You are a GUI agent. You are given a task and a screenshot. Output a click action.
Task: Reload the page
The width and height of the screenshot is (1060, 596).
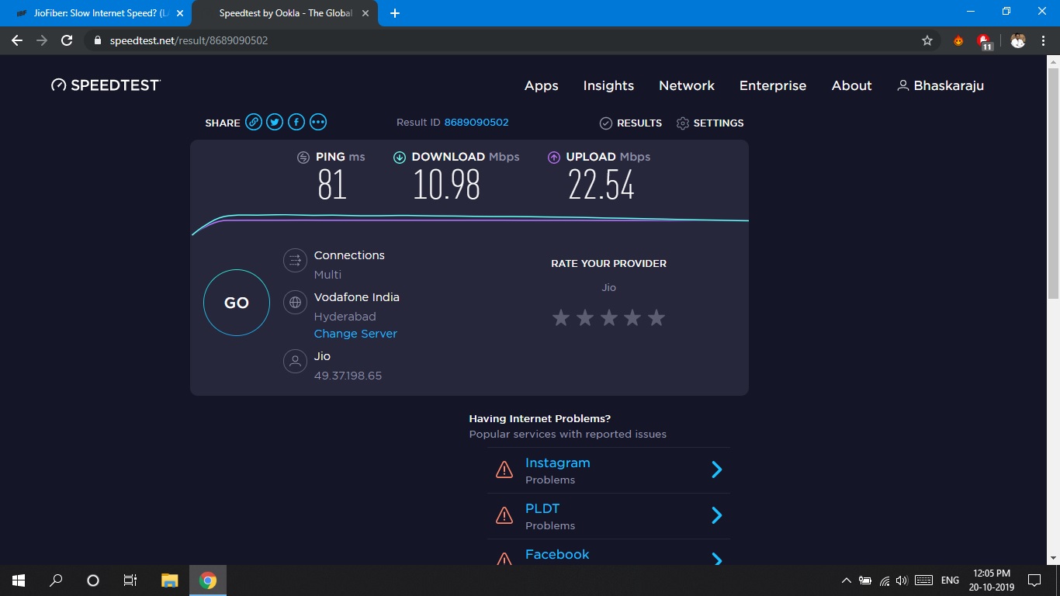(68, 40)
